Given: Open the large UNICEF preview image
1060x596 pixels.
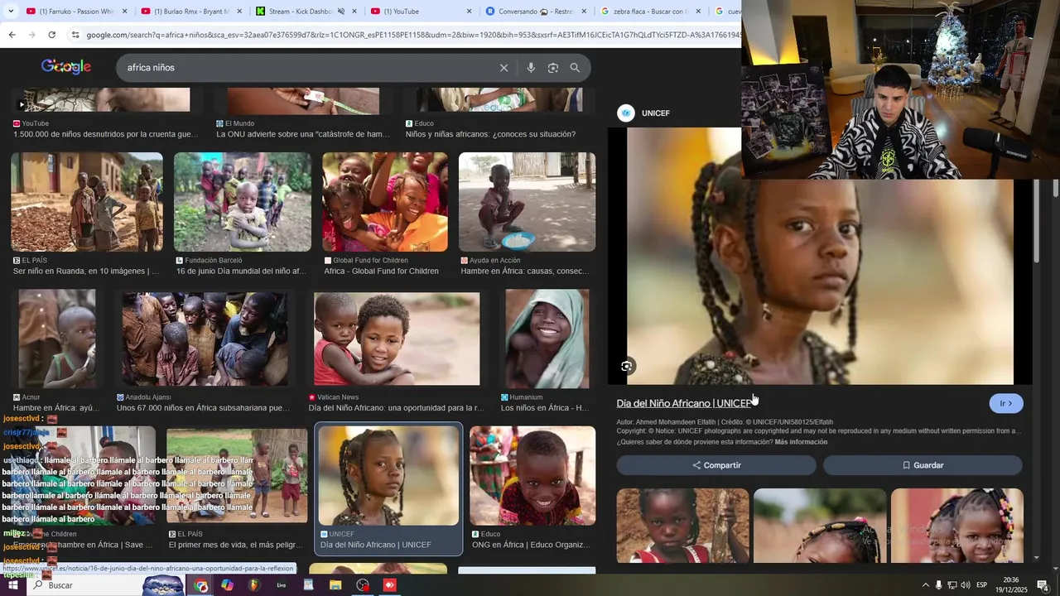Looking at the screenshot, I should 820,257.
